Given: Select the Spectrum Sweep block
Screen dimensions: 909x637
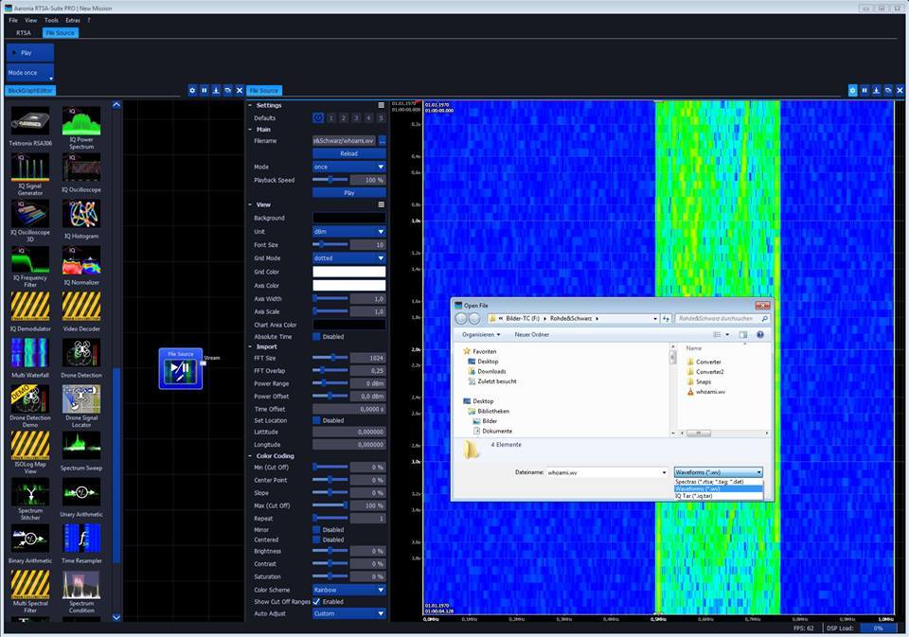Looking at the screenshot, I should click(81, 451).
